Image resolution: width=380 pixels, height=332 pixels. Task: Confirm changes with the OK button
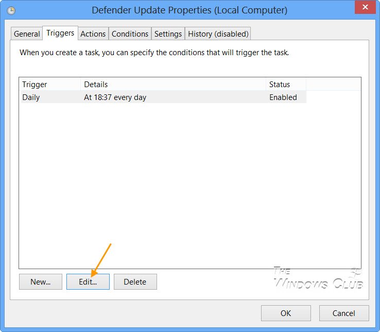coord(286,313)
